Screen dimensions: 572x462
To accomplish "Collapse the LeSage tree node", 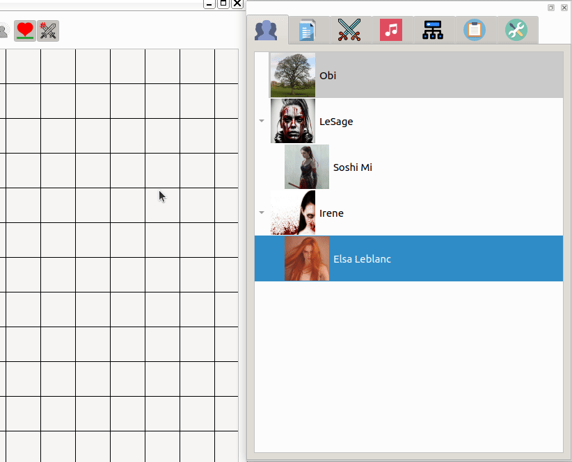I will click(x=262, y=121).
